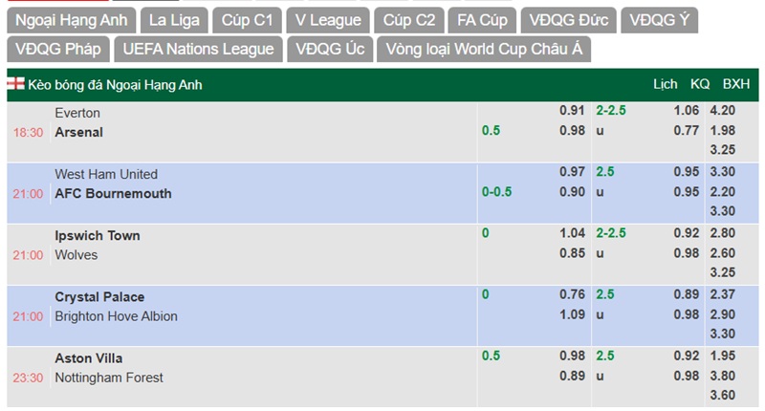Click the 1.09 handicap odds for Brighton
765x411 pixels.
pos(572,314)
